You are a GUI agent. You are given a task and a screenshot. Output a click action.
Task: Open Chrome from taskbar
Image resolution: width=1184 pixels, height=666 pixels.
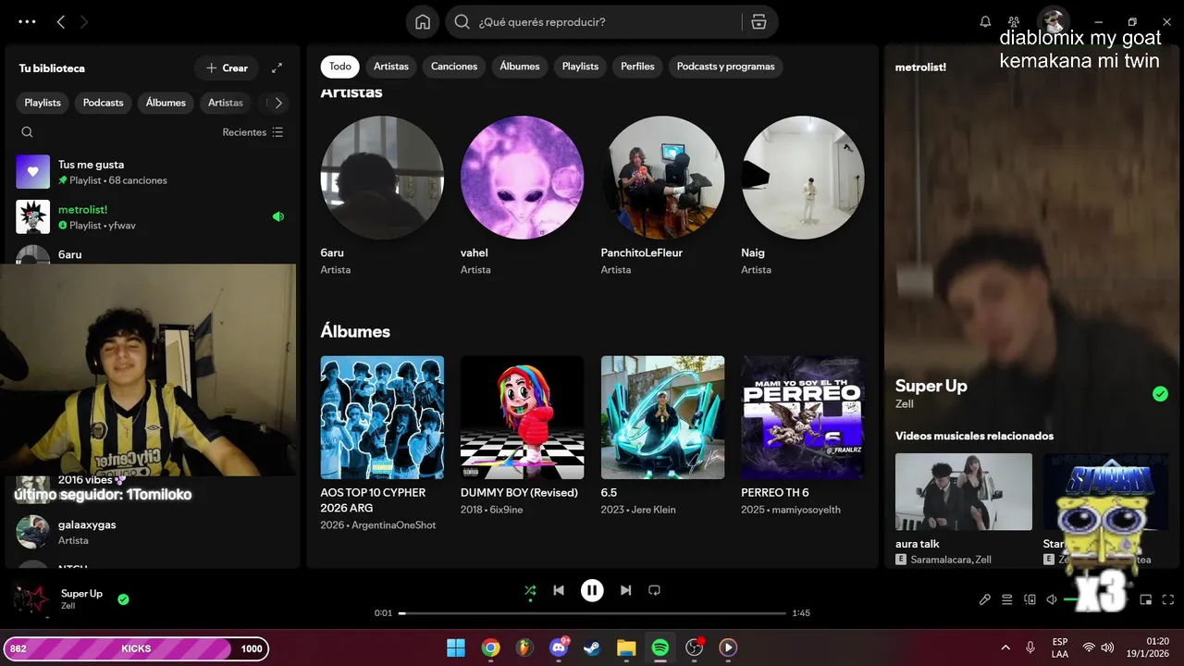pos(490,647)
